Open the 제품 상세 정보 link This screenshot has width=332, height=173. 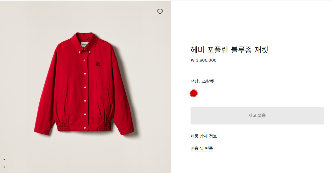(204, 136)
